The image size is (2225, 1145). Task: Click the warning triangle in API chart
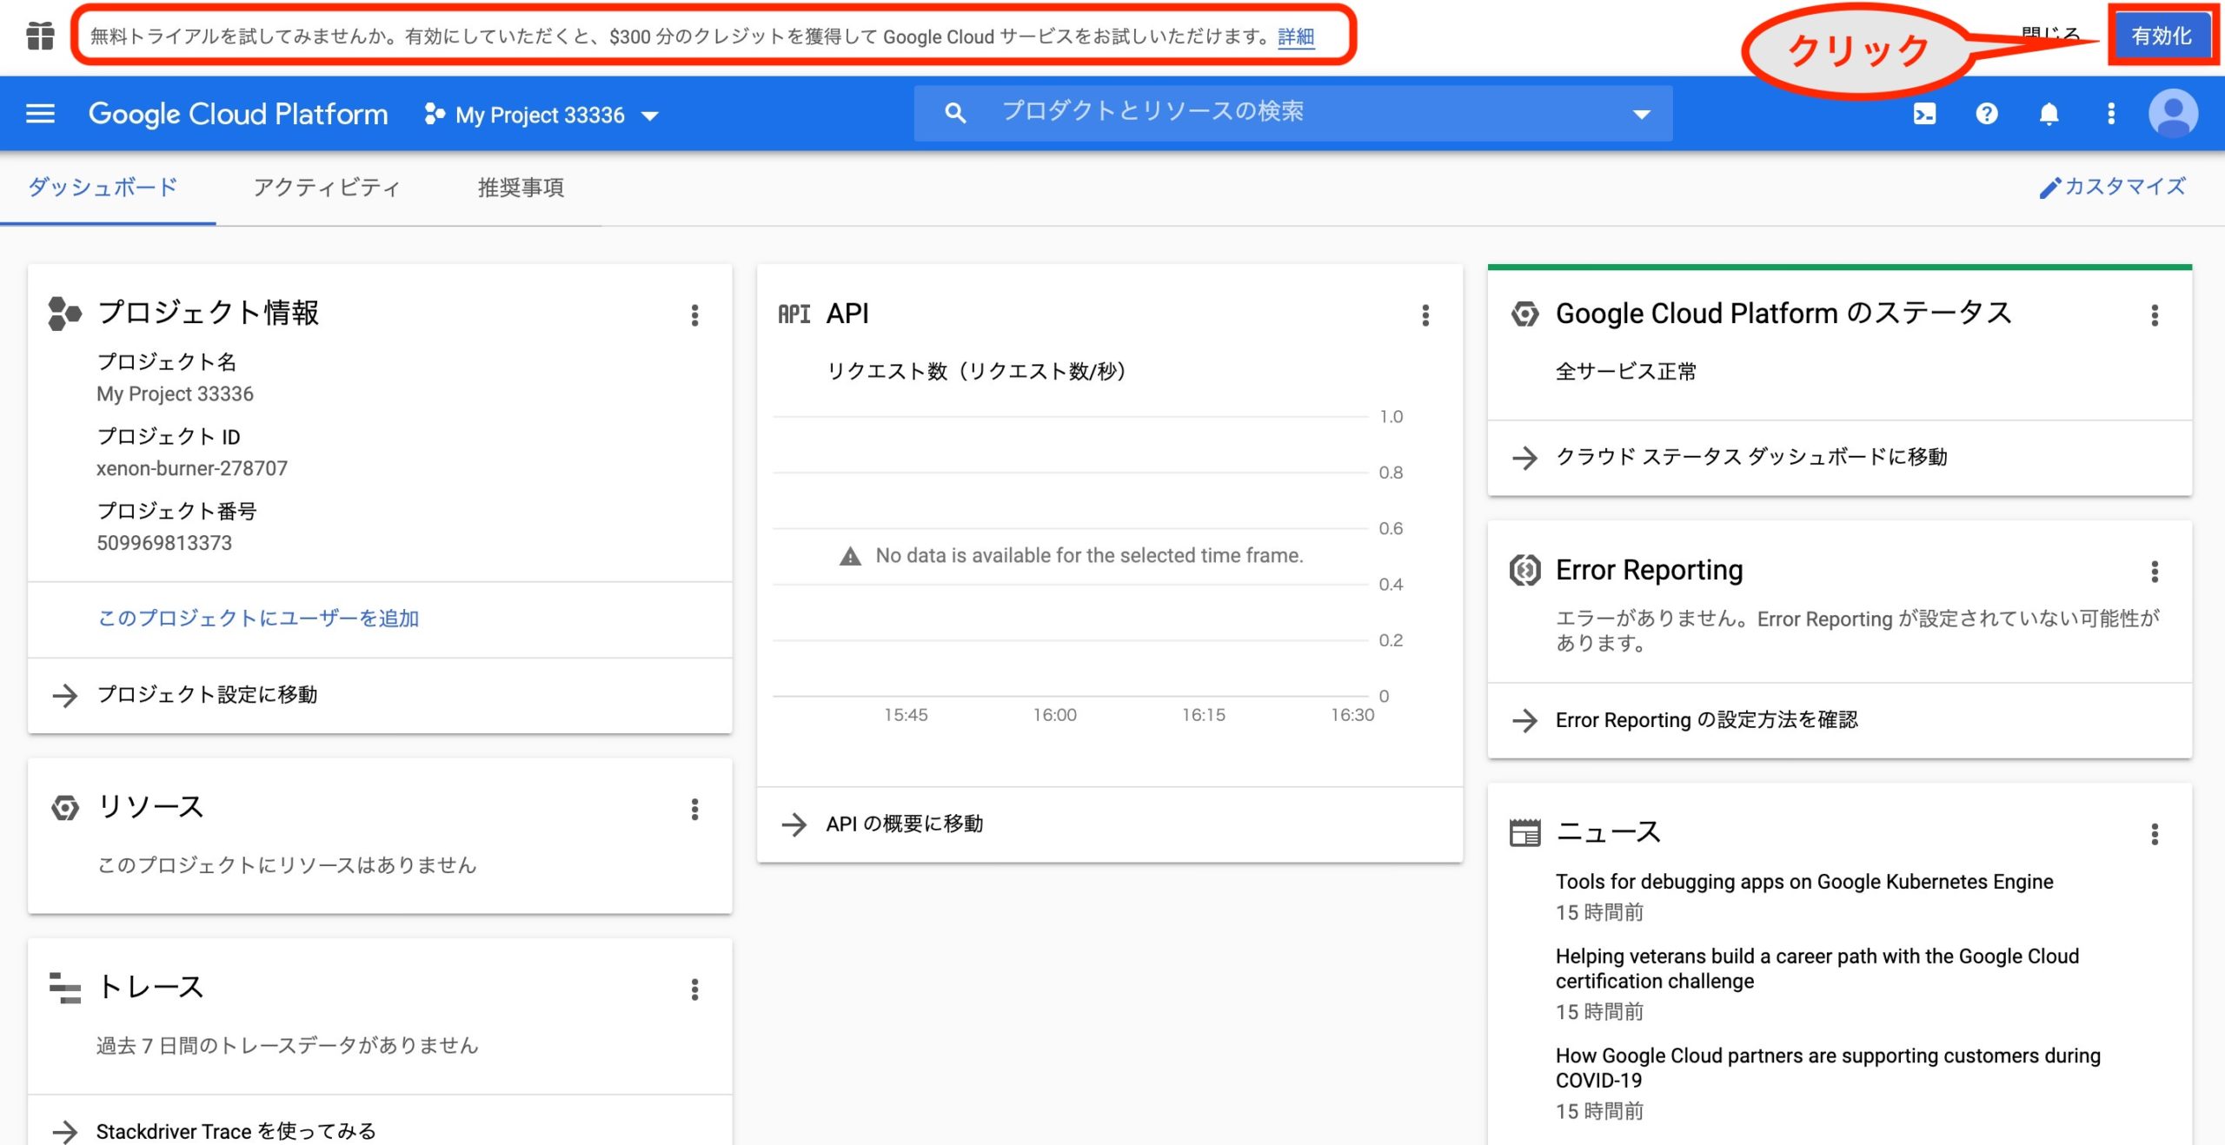[x=850, y=556]
